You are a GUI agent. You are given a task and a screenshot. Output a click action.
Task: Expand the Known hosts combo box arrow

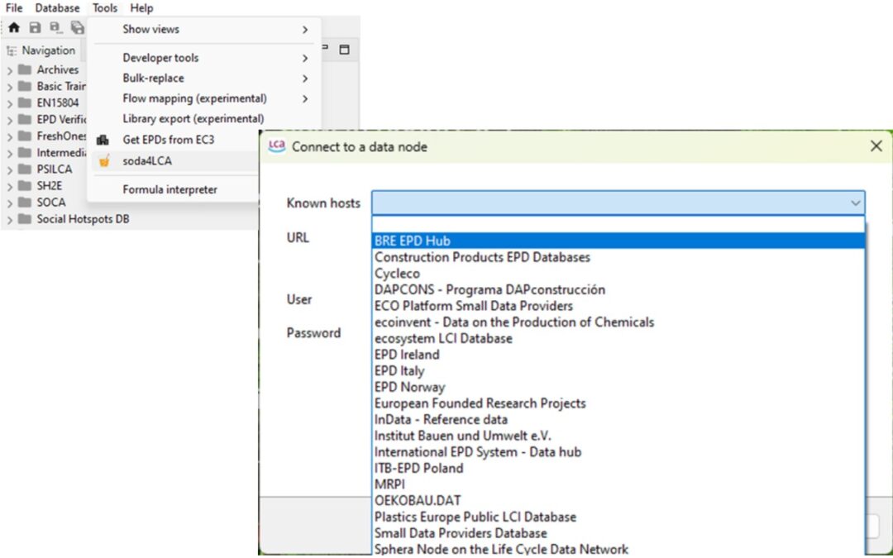point(855,203)
